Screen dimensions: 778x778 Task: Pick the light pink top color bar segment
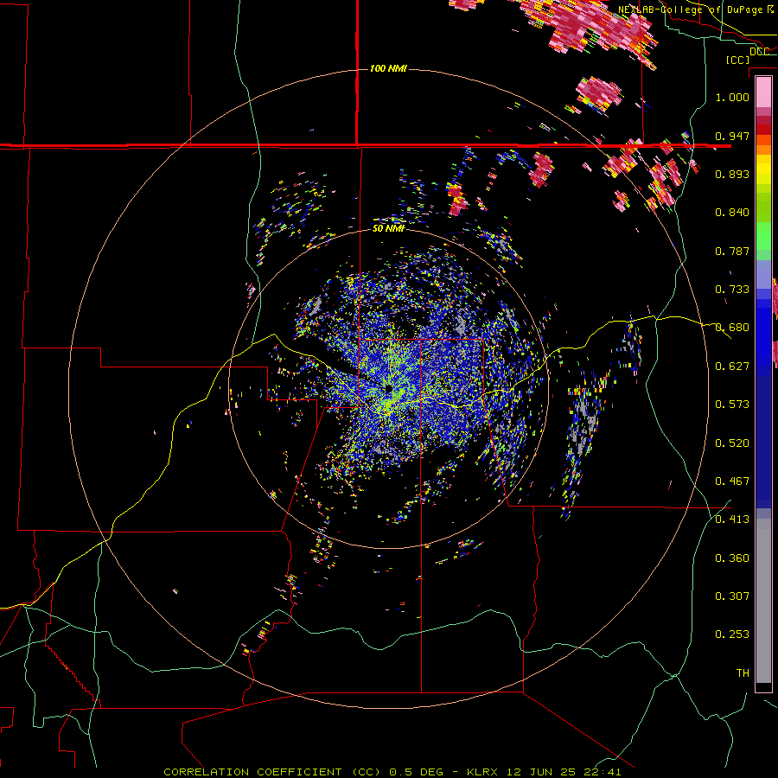(763, 92)
